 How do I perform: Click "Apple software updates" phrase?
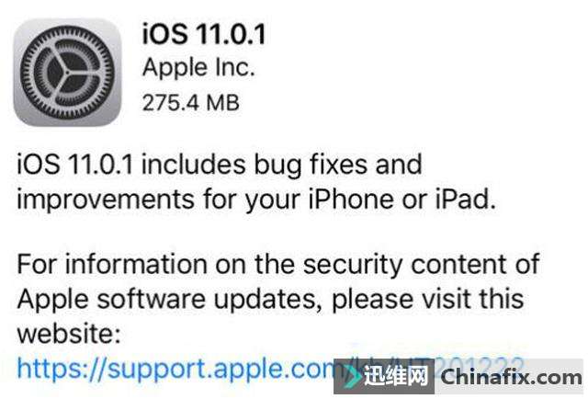[x=167, y=300]
